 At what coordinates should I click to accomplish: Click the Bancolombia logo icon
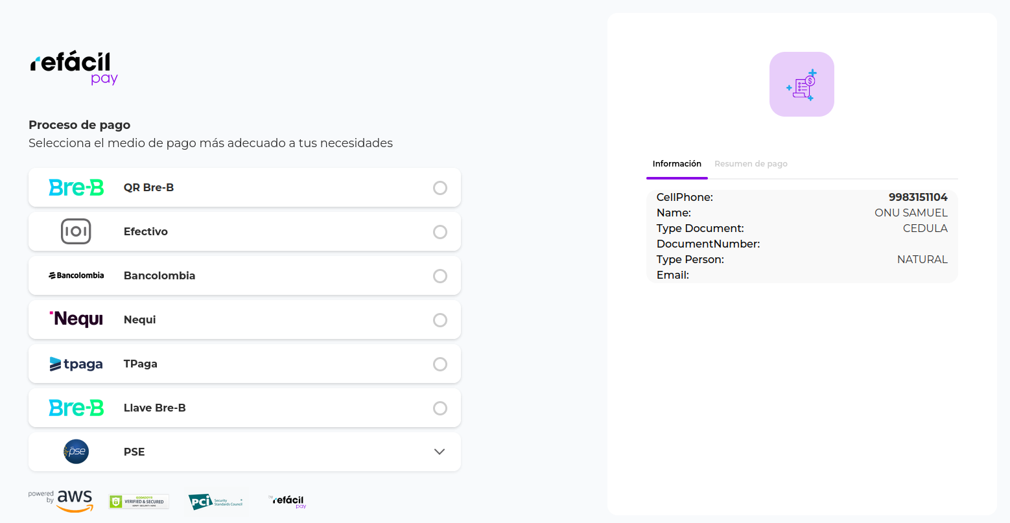(76, 275)
